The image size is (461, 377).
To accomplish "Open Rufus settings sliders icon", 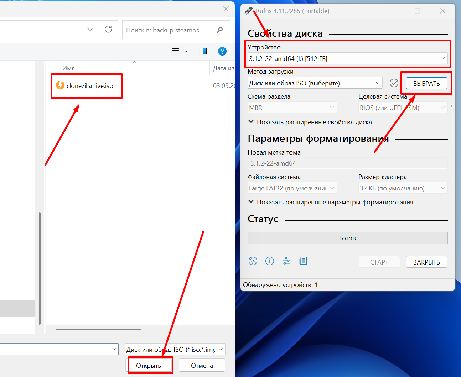I will click(x=286, y=261).
